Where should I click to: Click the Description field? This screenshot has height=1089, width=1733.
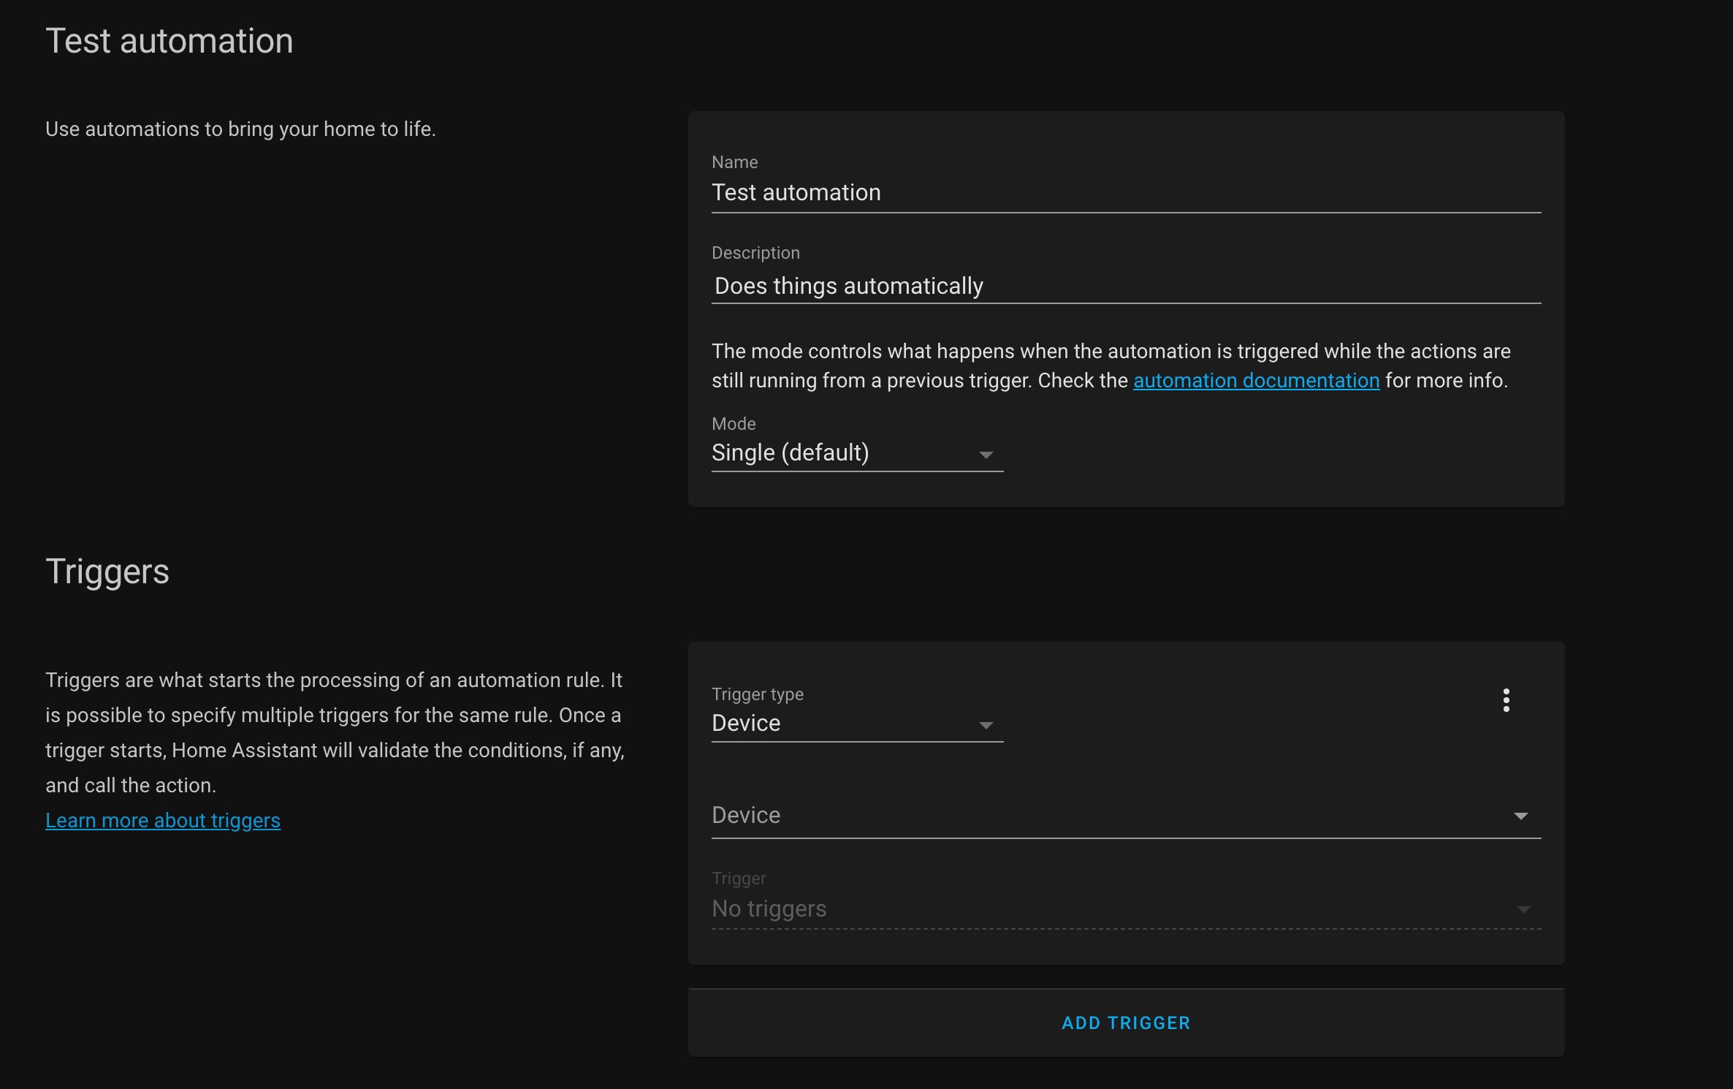pos(1126,275)
